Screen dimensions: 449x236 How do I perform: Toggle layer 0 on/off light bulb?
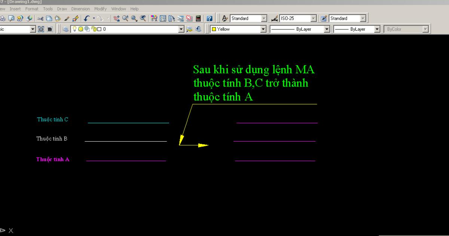(x=74, y=29)
